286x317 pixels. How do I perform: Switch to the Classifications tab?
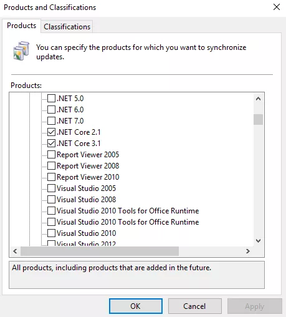67,27
